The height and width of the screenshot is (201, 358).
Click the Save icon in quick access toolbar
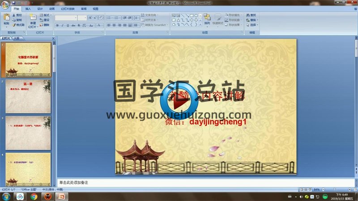pos(13,3)
